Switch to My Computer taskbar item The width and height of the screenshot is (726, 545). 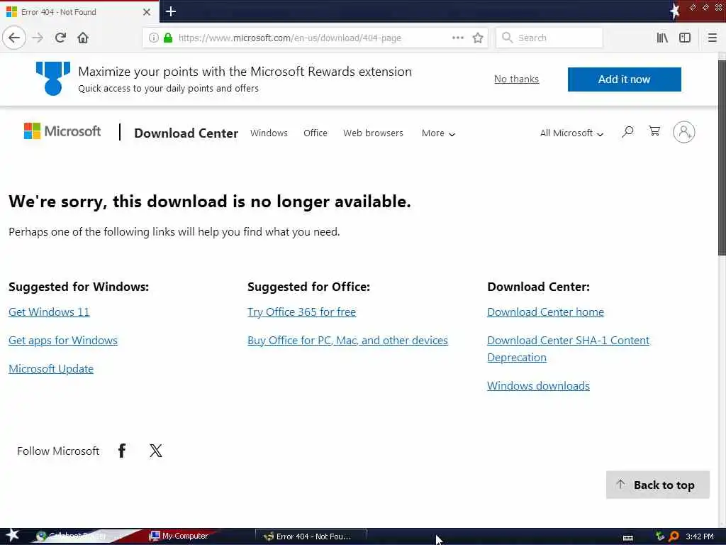pos(179,536)
